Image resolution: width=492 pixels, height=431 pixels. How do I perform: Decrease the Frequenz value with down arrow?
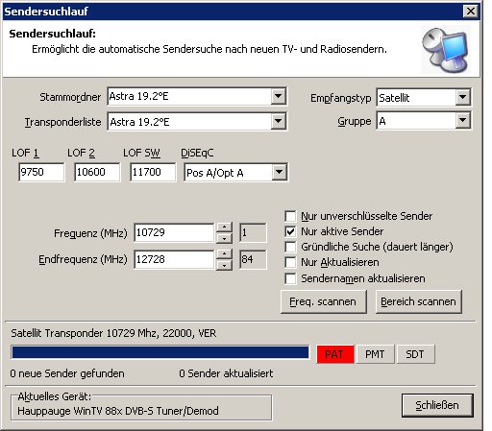pos(224,238)
